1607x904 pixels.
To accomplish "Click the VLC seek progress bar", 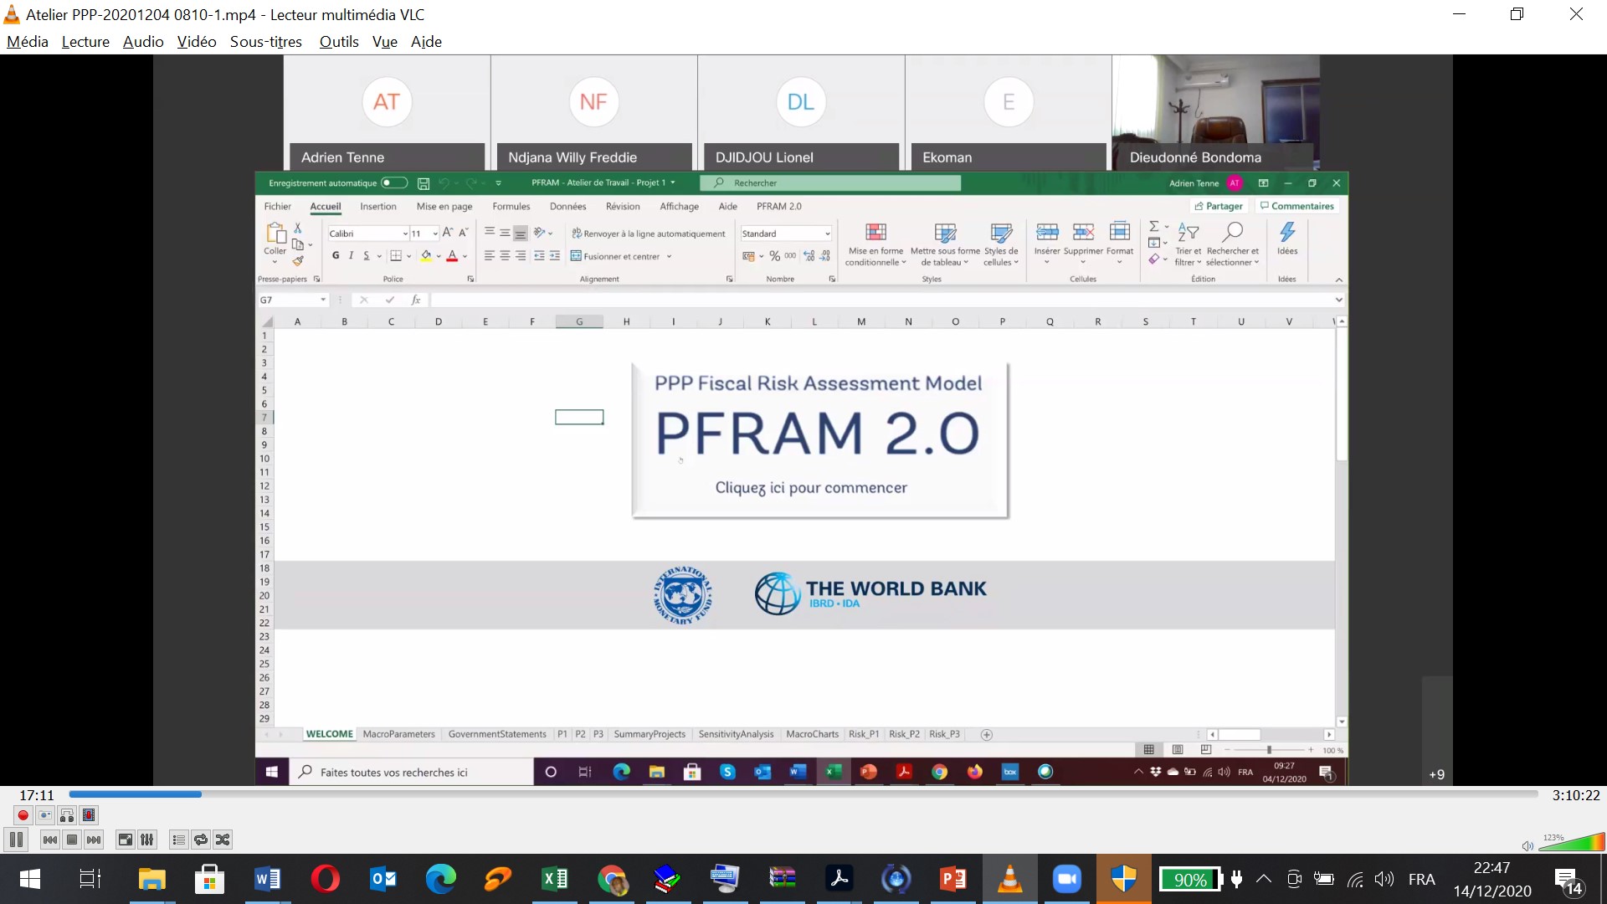I will tap(803, 794).
